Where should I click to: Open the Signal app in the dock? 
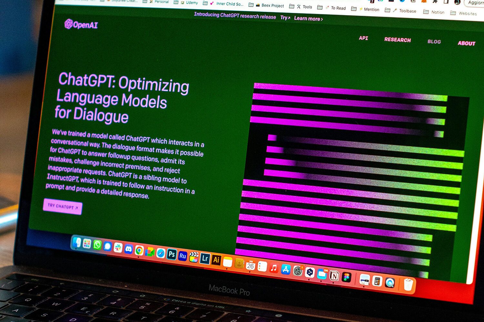107,246
